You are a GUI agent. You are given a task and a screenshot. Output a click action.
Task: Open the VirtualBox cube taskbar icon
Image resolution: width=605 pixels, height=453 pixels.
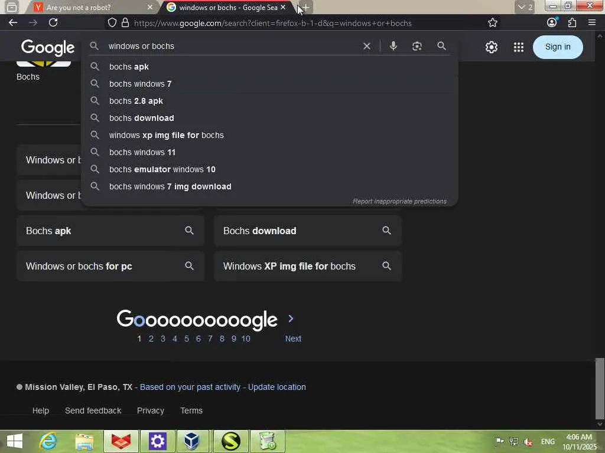[192, 441]
